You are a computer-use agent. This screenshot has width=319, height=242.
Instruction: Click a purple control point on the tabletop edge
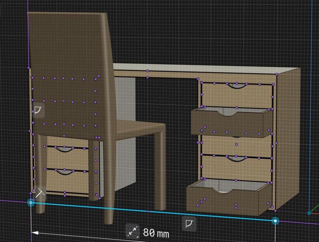point(148,71)
